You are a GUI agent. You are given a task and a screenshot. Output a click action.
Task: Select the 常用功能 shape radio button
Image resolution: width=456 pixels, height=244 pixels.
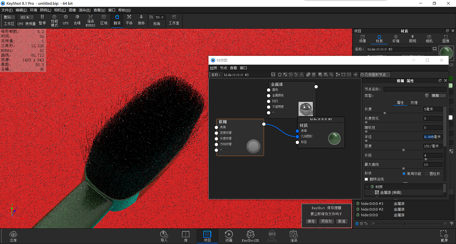[404, 174]
